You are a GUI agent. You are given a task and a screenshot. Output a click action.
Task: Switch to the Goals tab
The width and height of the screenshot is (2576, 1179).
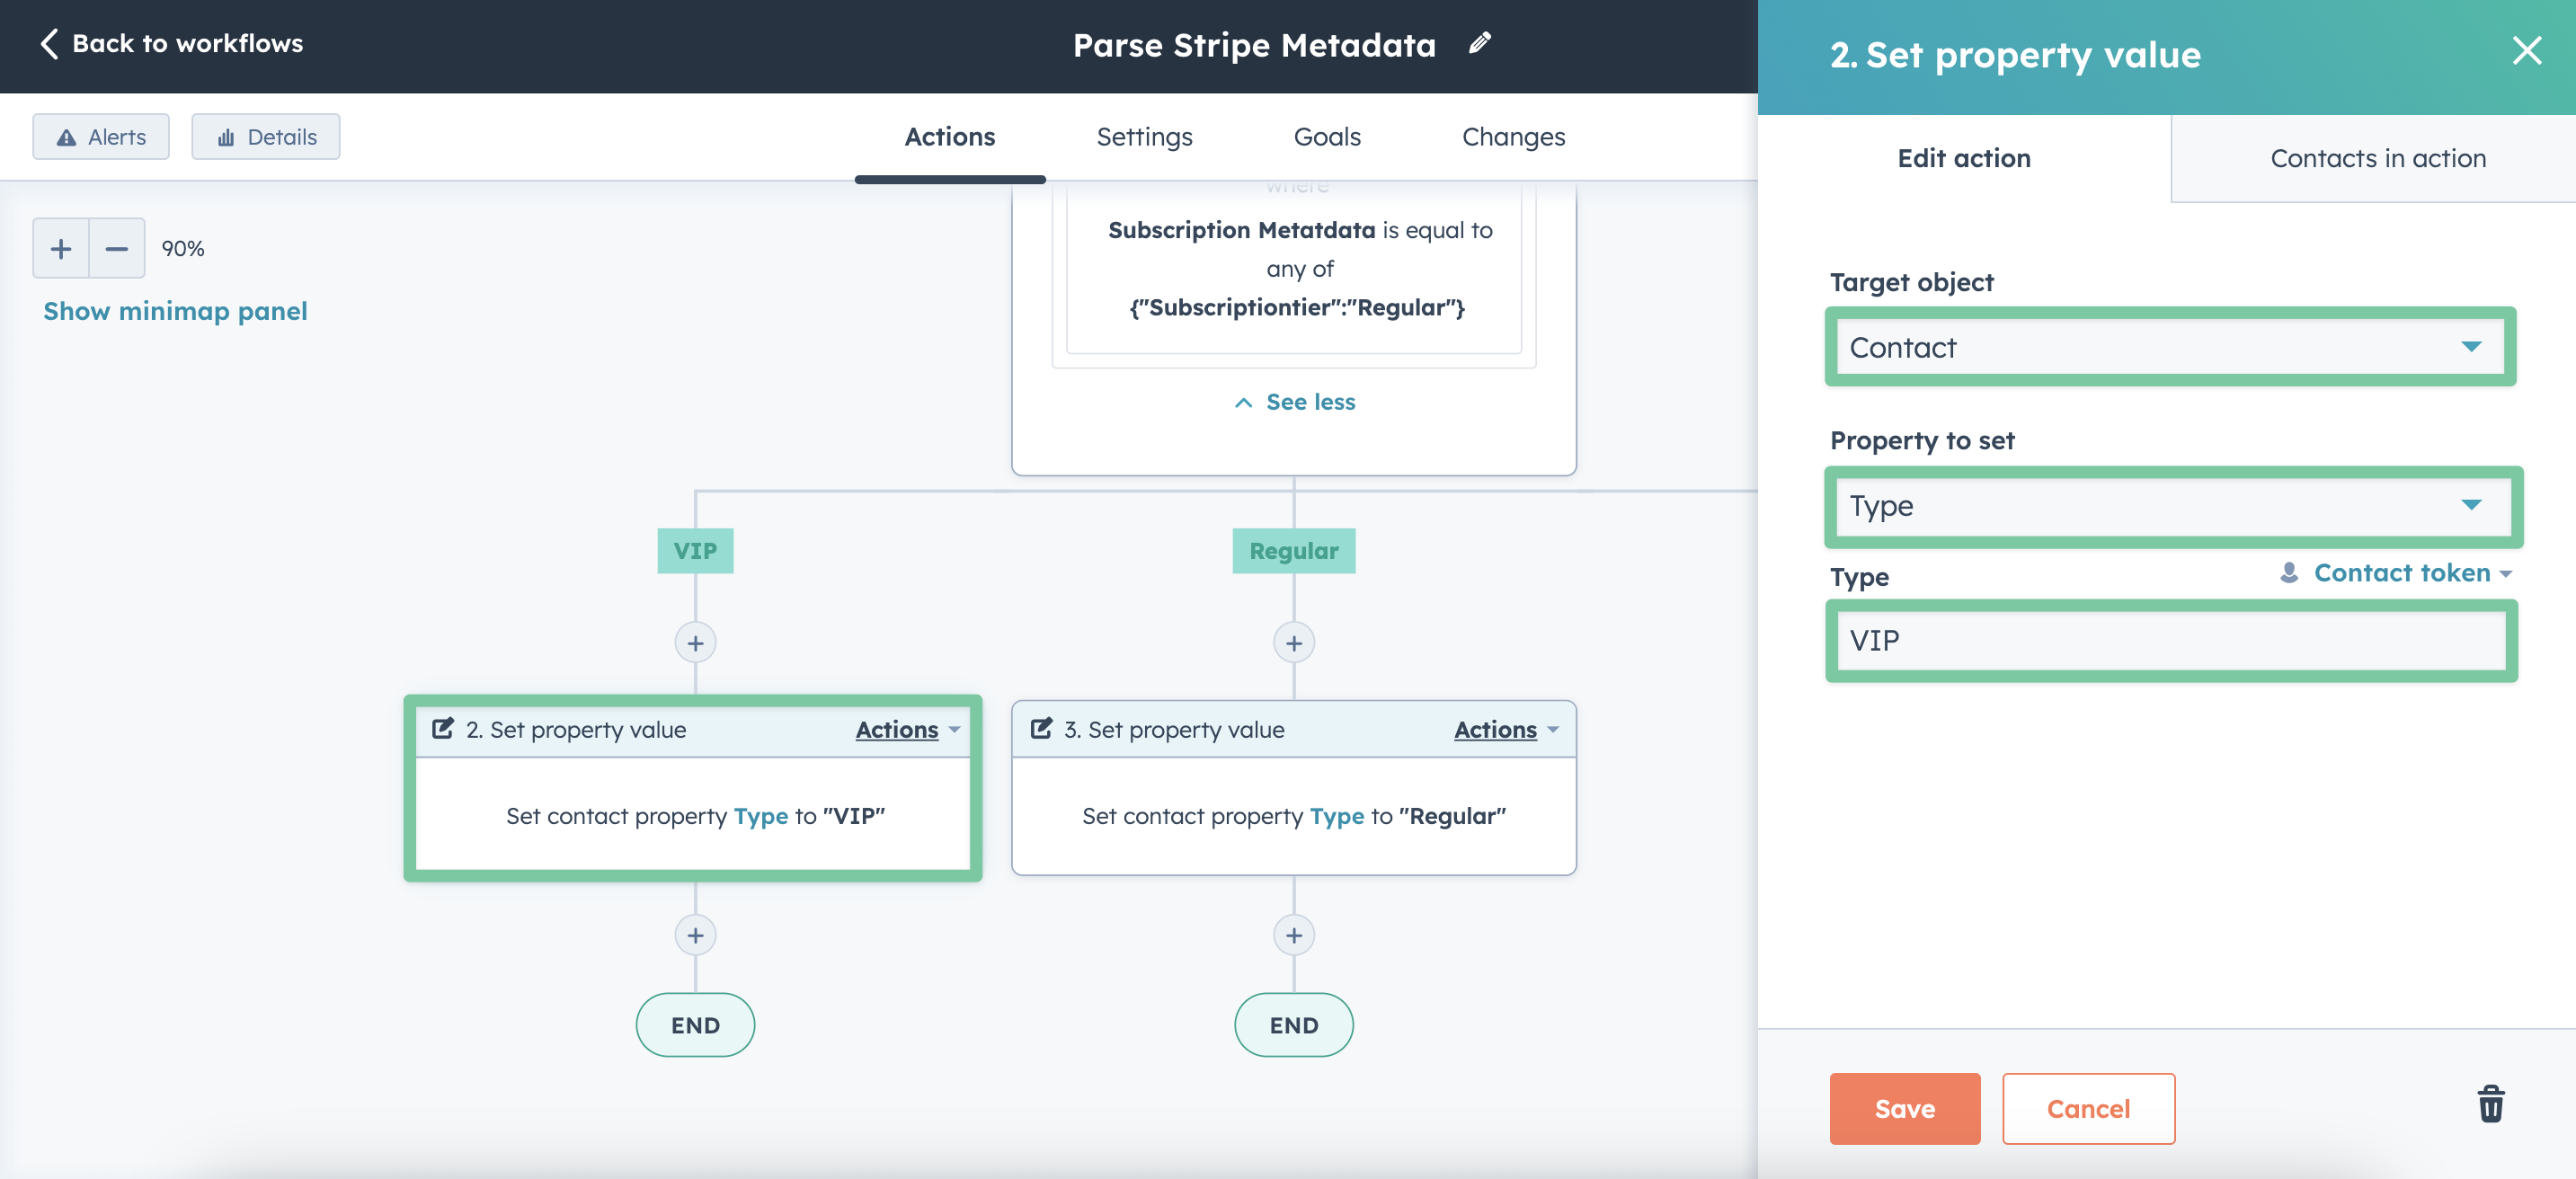click(x=1326, y=137)
